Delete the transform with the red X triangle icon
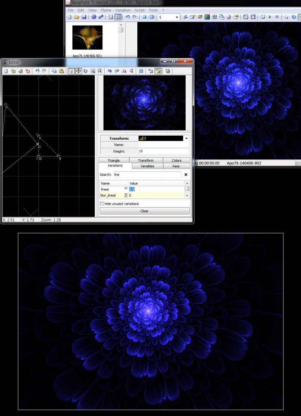This screenshot has height=416, width=301. pyautogui.click(x=27, y=71)
